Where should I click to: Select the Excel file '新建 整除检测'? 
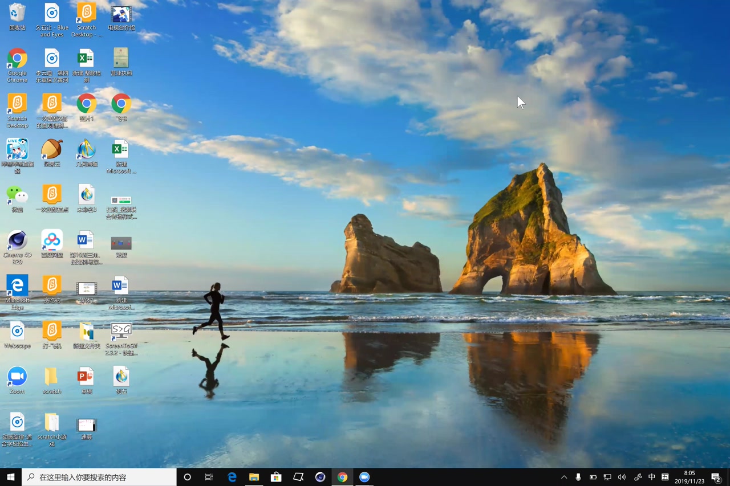coord(86,66)
